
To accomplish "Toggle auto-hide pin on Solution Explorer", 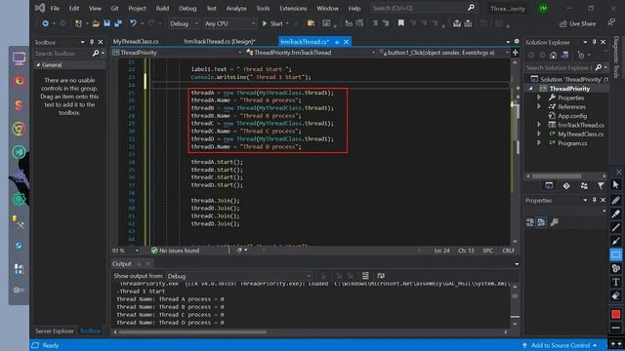I will (x=595, y=42).
